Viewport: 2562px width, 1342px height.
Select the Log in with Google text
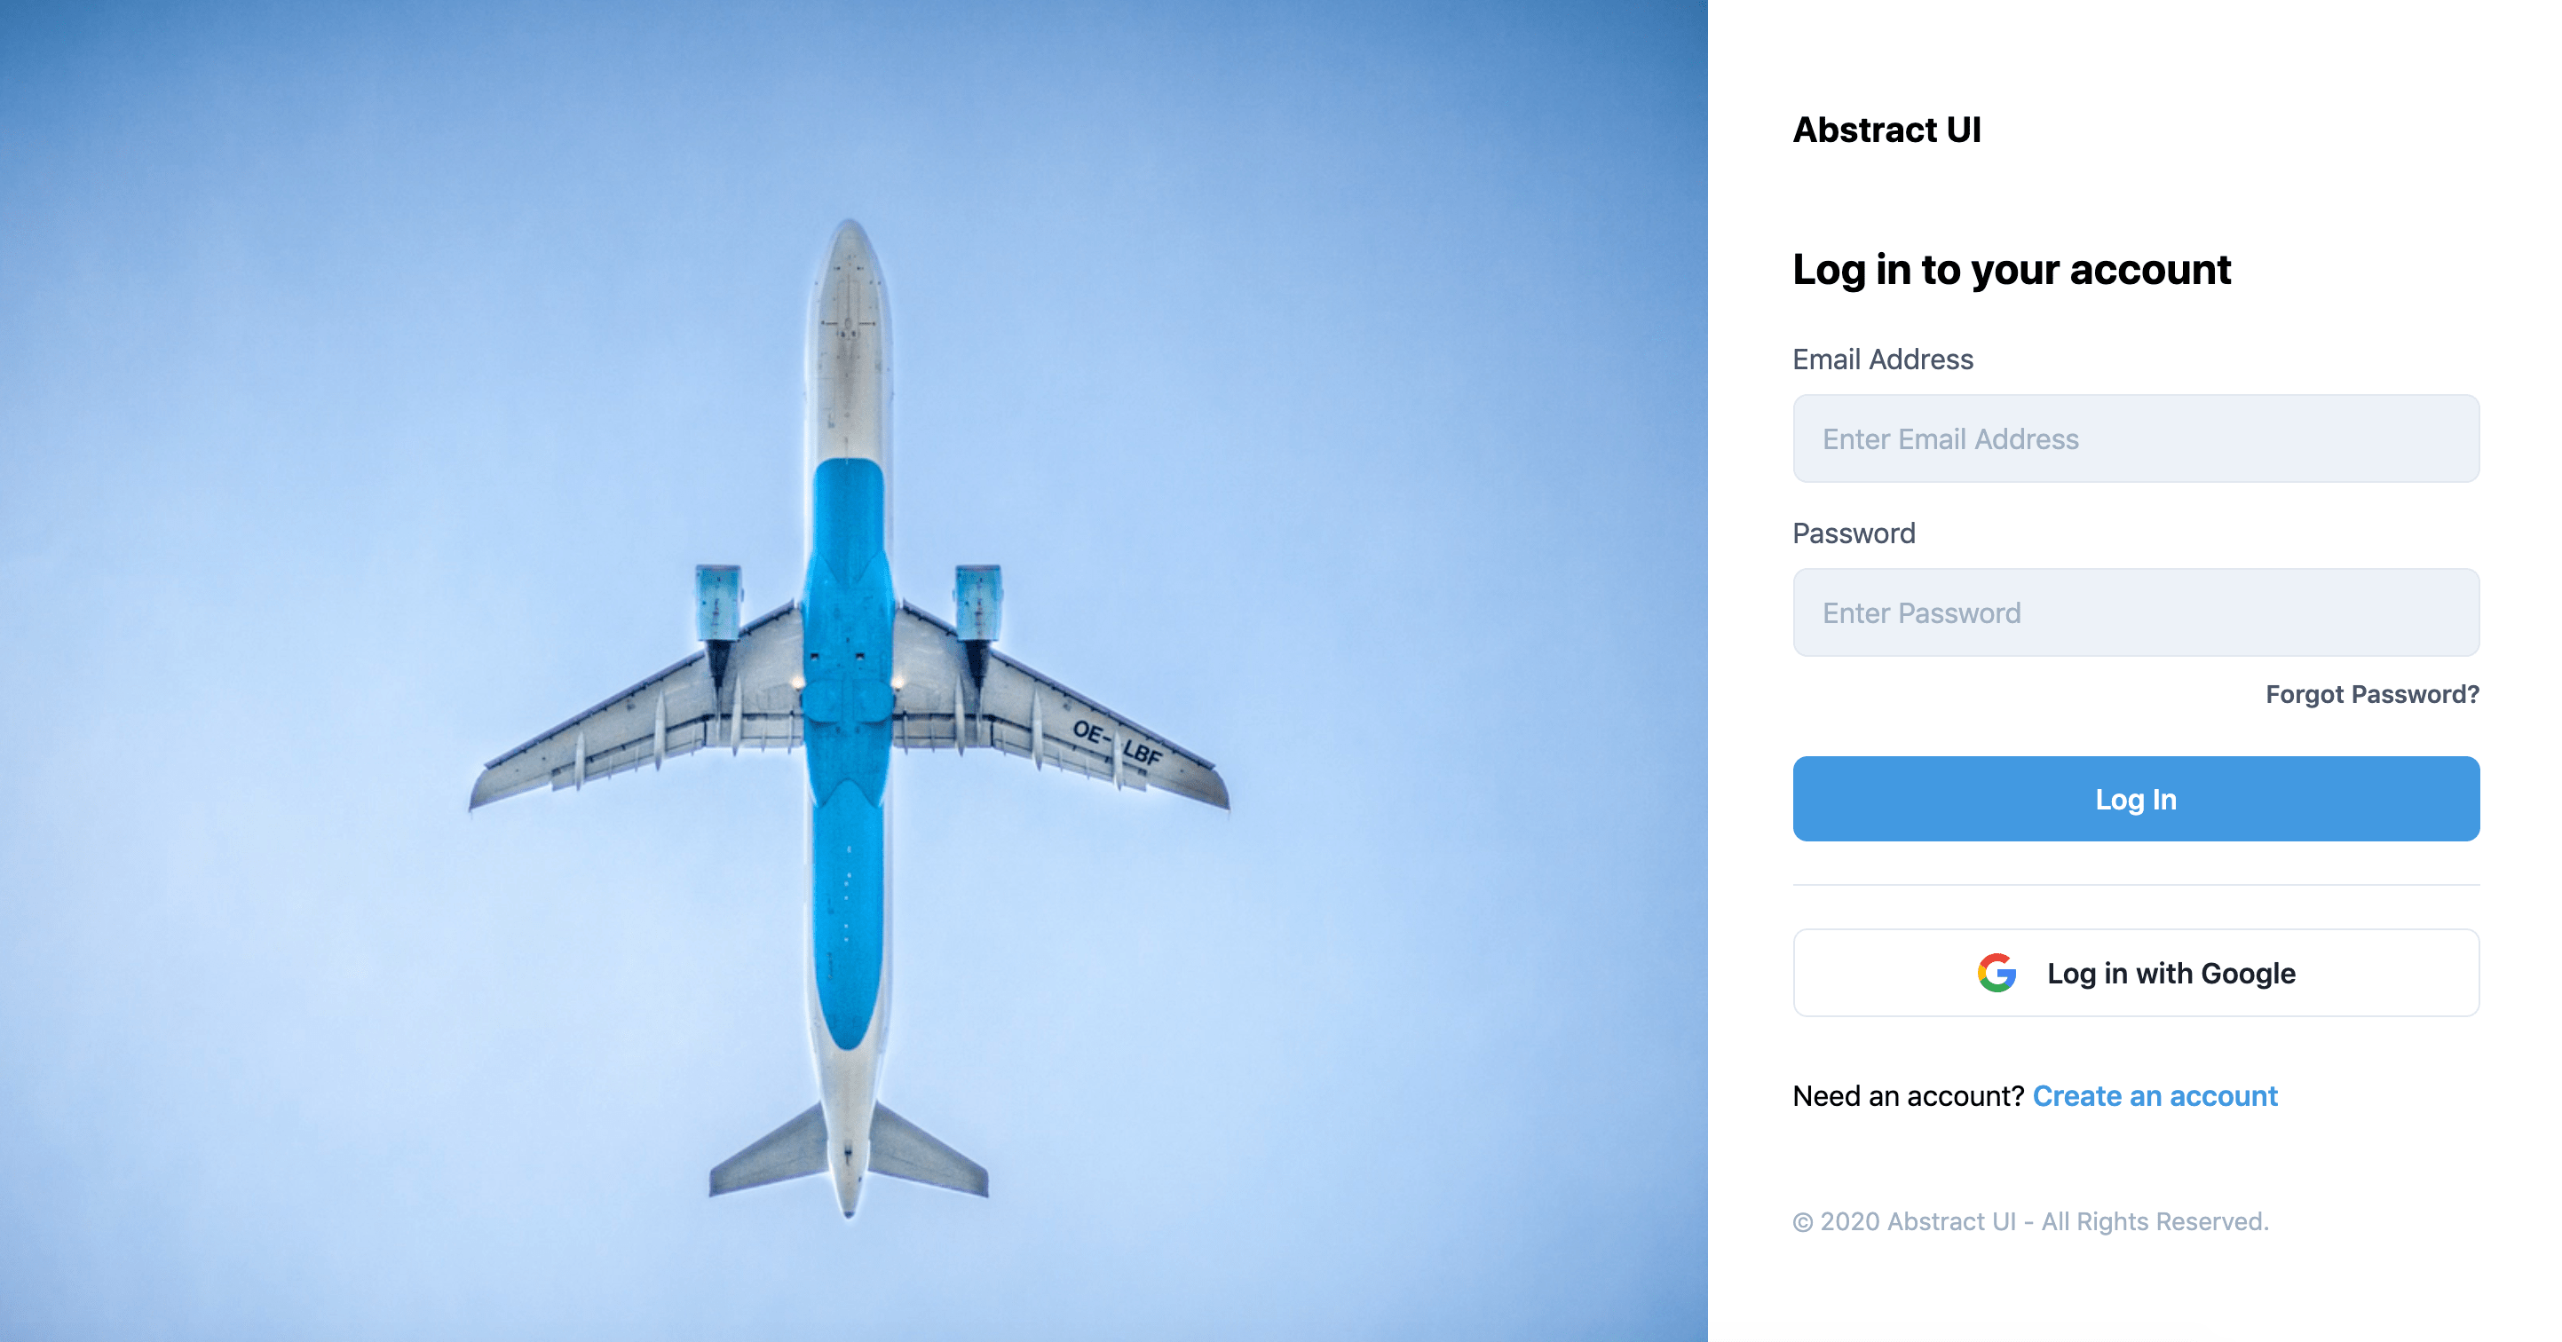click(2171, 973)
